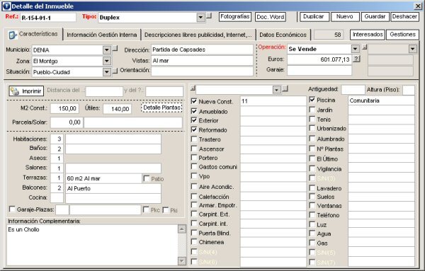Image resolution: width=425 pixels, height=271 pixels.
Task: Check the Calefacción checkbox
Action: [x=194, y=196]
